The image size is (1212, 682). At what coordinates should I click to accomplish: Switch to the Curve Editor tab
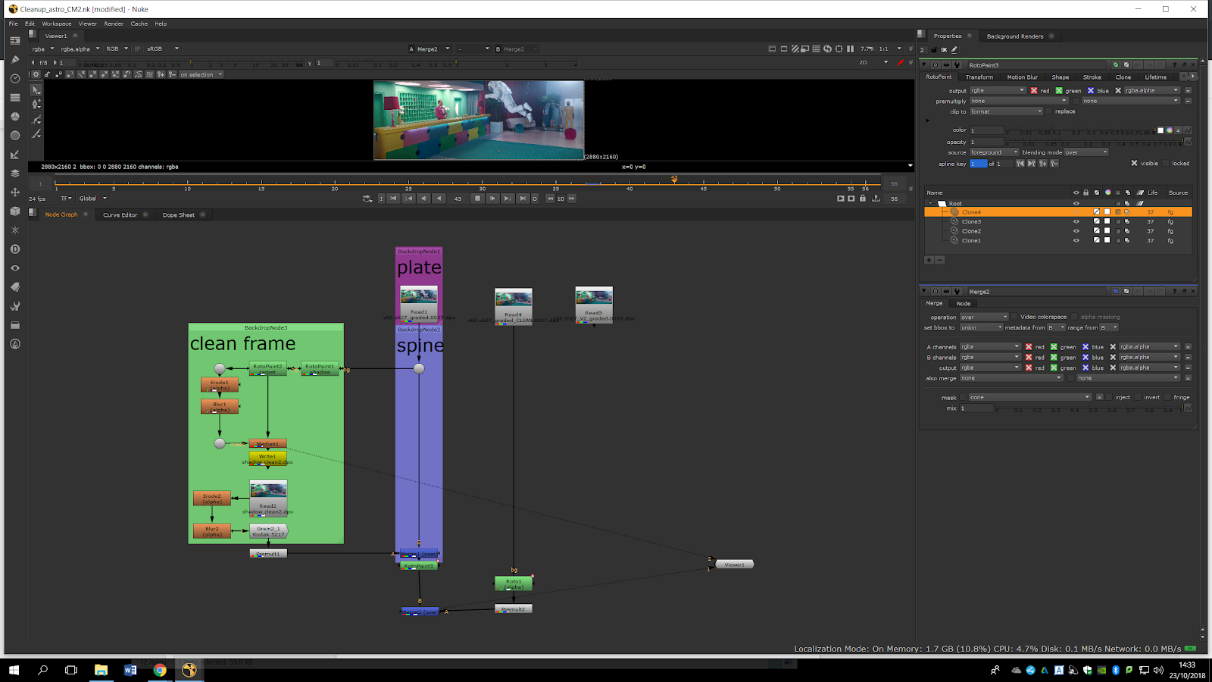click(x=120, y=215)
